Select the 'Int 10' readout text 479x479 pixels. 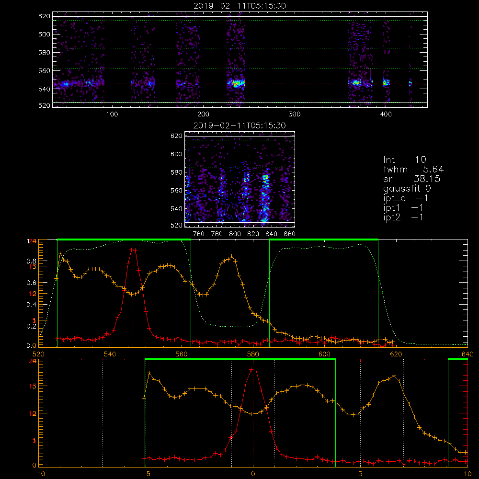click(x=404, y=160)
